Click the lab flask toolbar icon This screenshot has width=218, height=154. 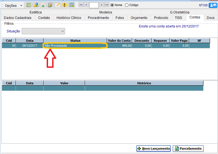[x=50, y=5]
